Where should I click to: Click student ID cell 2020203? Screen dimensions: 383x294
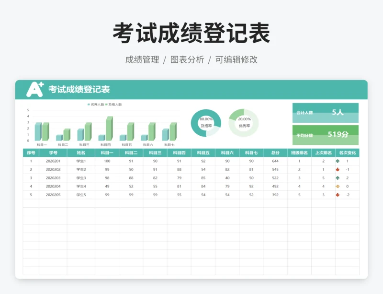click(x=53, y=178)
